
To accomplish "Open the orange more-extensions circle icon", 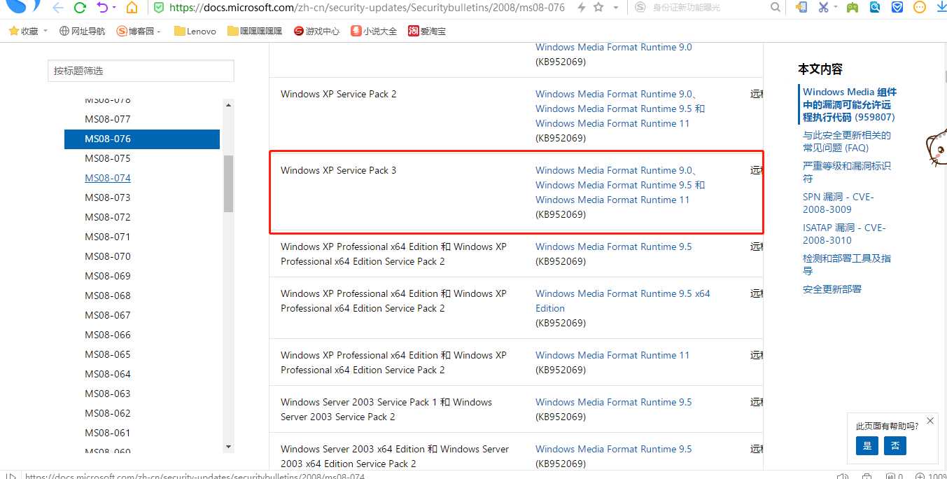I will coord(920,8).
